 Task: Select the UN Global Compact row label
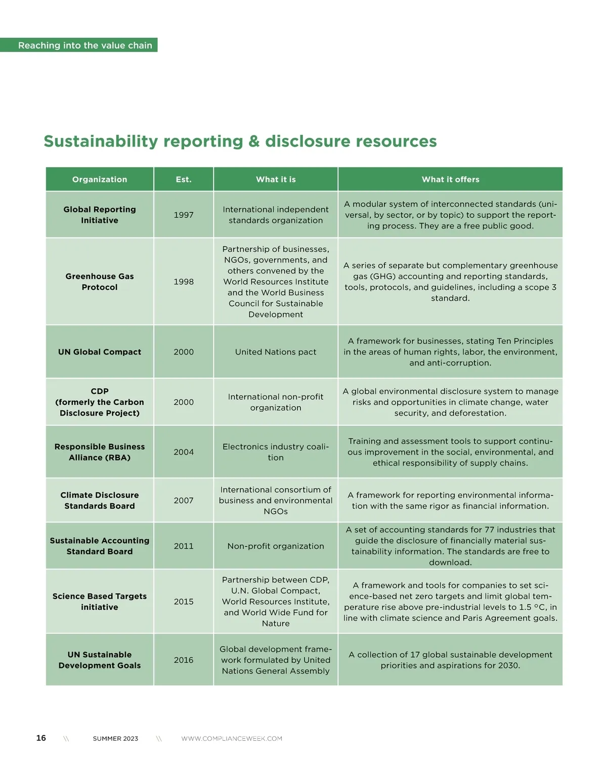[x=100, y=352]
